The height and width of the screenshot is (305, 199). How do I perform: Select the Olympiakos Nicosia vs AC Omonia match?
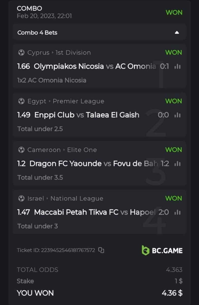point(95,67)
